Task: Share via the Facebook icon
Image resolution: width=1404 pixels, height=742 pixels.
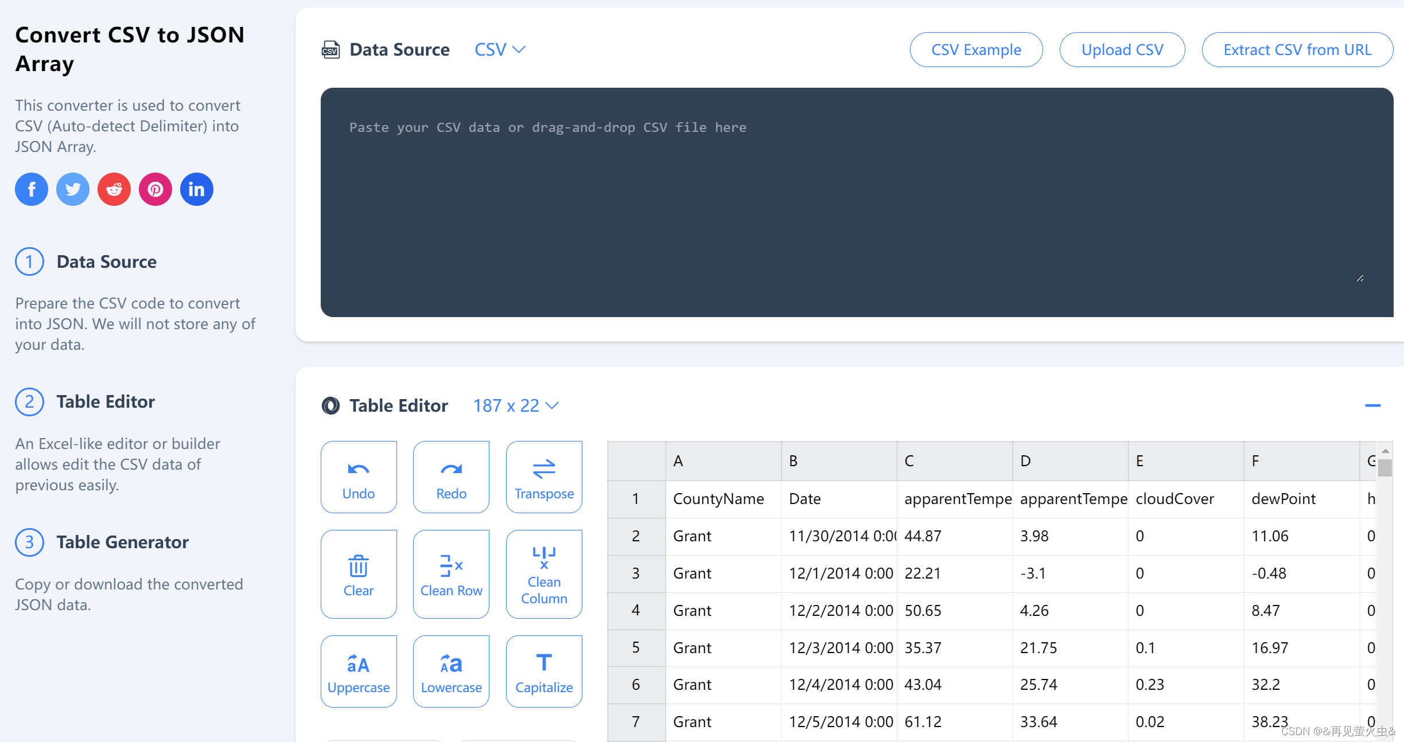Action: pos(32,189)
